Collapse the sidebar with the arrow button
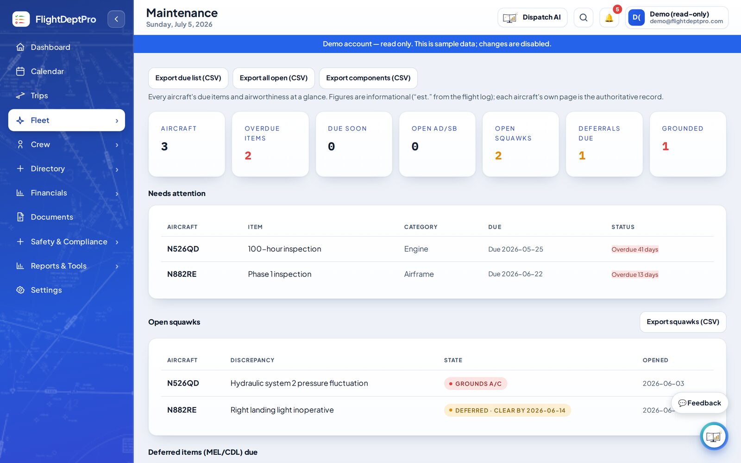The image size is (741, 463). click(116, 19)
